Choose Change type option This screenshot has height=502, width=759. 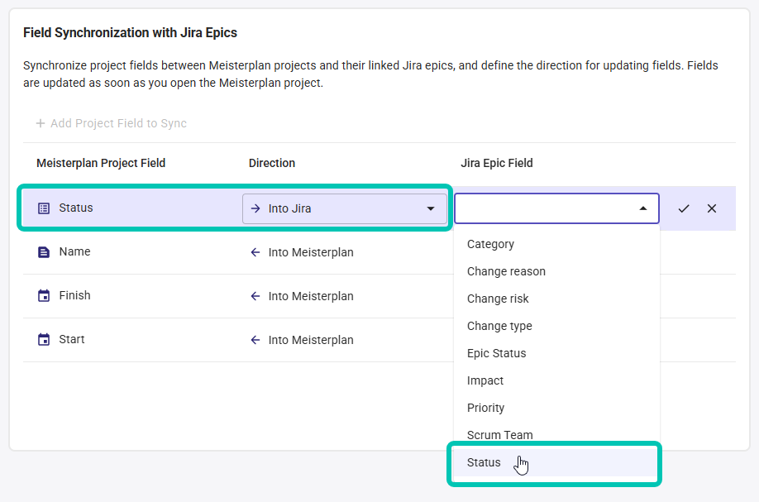point(556,326)
